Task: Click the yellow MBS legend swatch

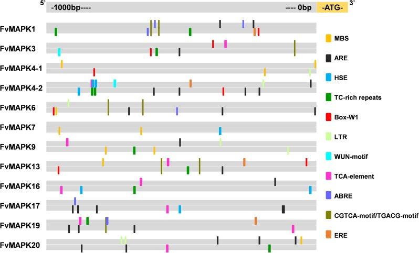Action: click(329, 38)
